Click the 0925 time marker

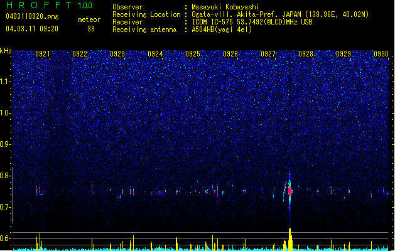click(x=193, y=54)
